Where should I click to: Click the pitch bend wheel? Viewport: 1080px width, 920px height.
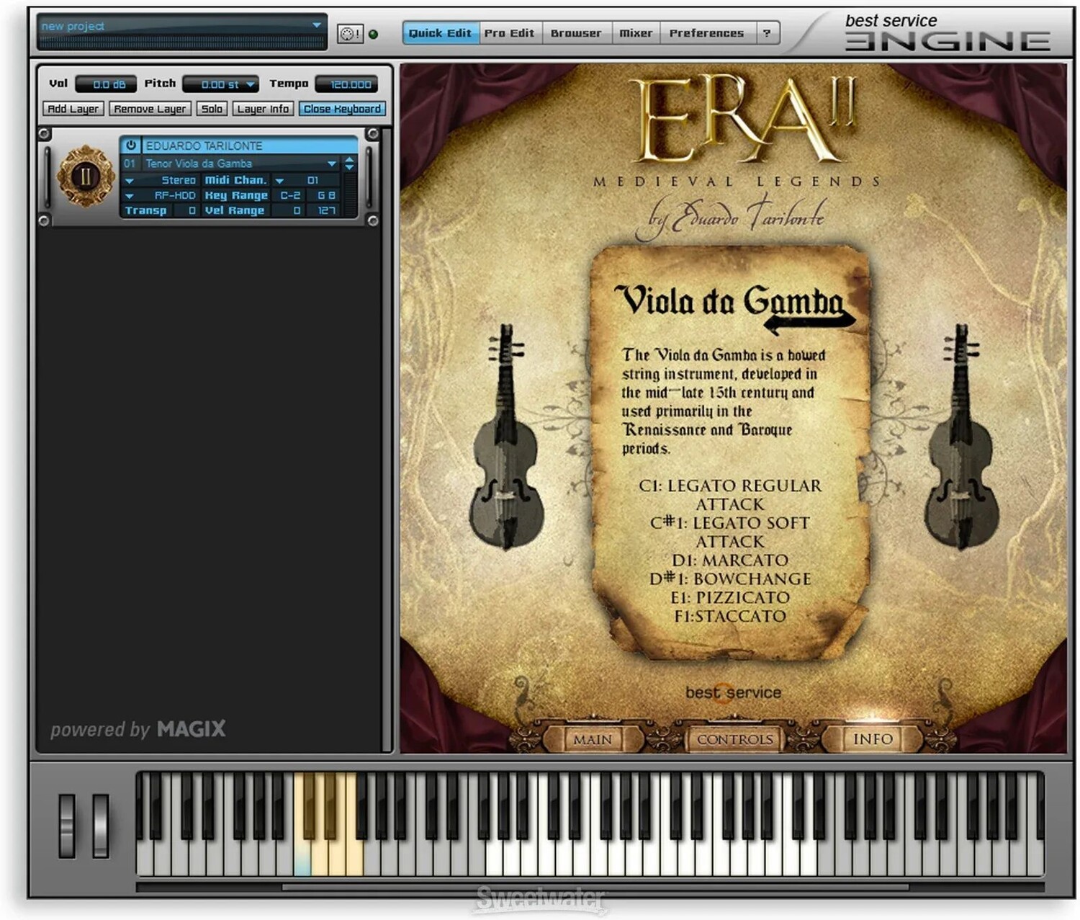pos(67,826)
